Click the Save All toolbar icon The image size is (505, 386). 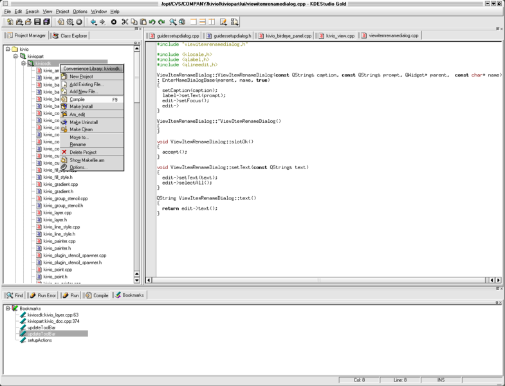[x=46, y=22]
